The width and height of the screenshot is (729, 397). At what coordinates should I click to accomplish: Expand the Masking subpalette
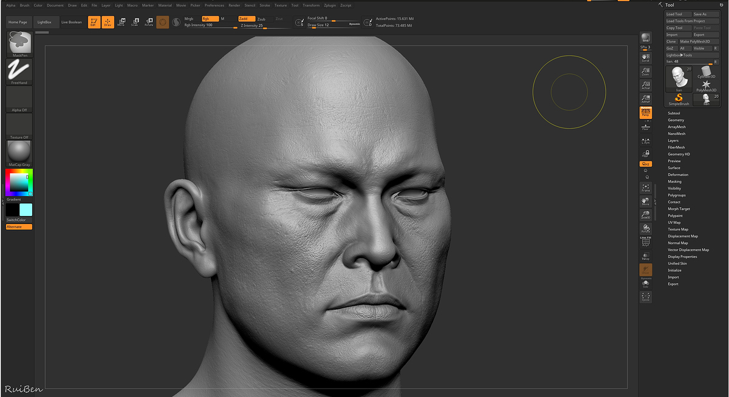pos(675,182)
